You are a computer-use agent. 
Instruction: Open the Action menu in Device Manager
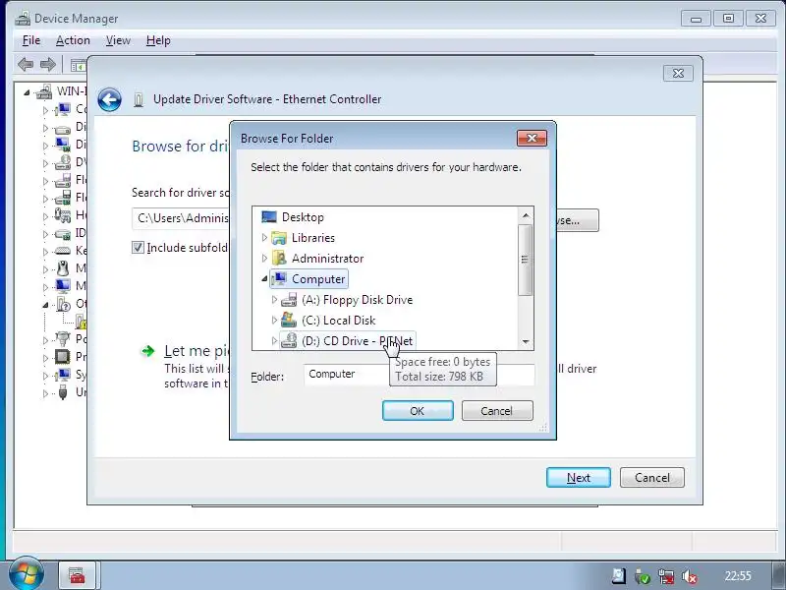73,40
